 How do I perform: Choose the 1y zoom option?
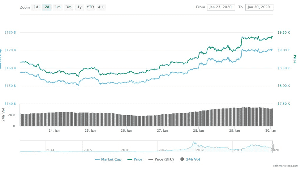tap(80, 7)
